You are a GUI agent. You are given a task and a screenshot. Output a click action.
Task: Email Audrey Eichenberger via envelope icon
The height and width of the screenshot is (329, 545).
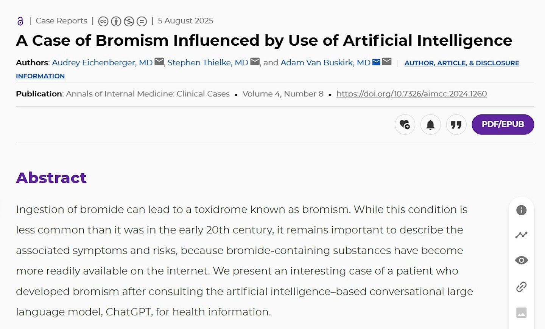pos(159,62)
